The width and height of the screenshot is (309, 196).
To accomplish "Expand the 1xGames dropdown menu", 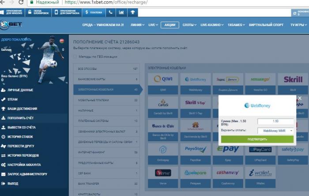I will (236, 25).
